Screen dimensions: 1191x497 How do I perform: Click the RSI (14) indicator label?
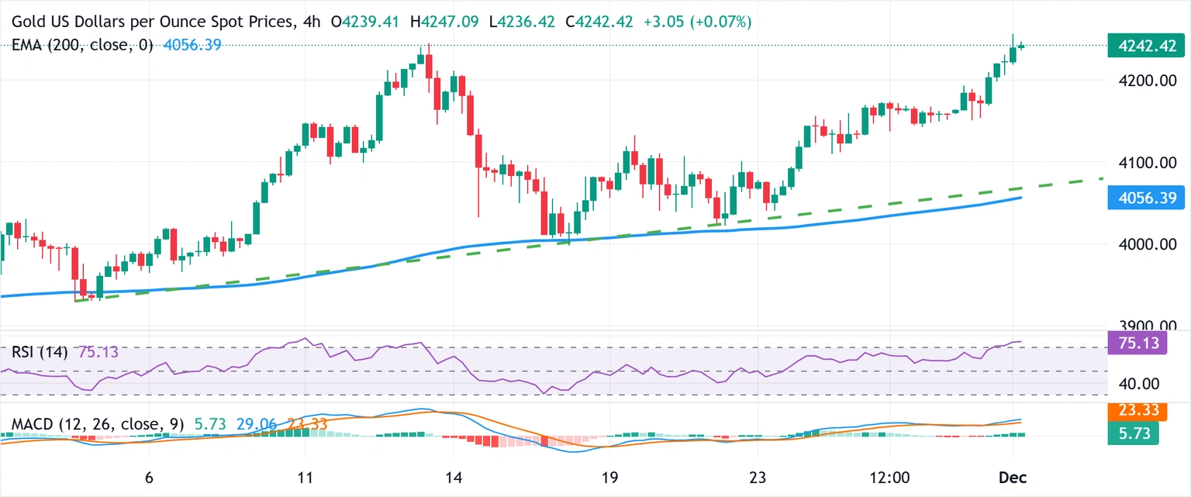click(42, 352)
